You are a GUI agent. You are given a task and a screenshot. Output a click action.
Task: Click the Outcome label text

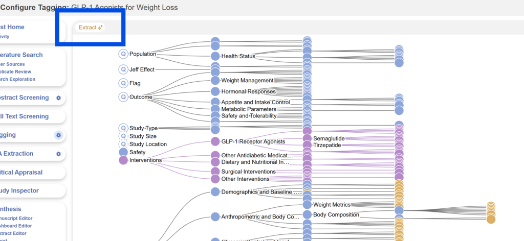(x=141, y=97)
